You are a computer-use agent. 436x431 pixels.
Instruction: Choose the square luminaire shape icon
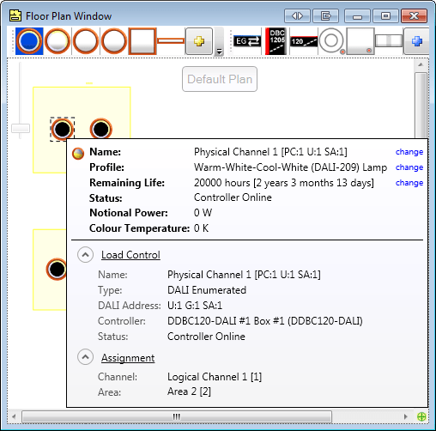click(142, 41)
